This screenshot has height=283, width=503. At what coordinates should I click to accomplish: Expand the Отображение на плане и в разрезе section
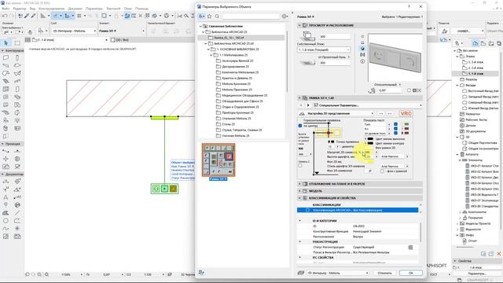(x=299, y=184)
